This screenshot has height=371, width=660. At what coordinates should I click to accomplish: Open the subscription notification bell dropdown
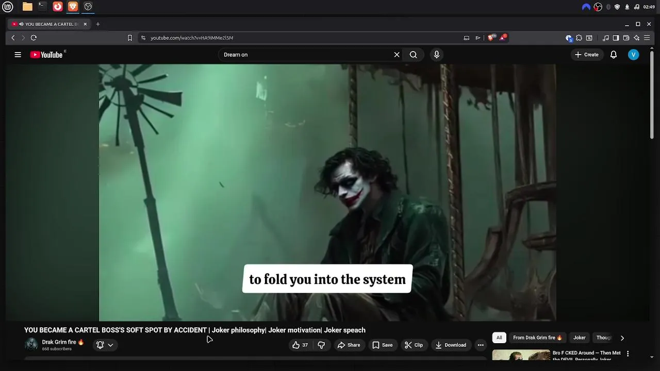tap(104, 345)
